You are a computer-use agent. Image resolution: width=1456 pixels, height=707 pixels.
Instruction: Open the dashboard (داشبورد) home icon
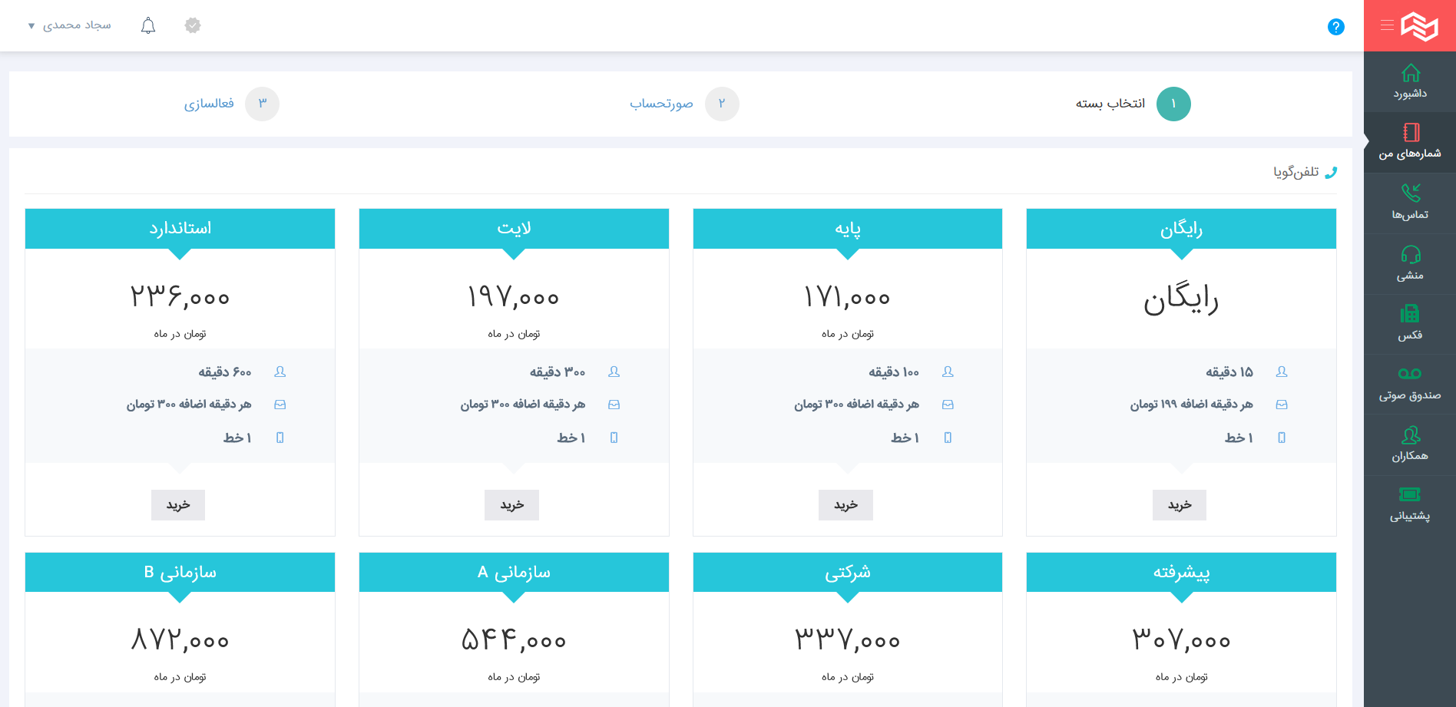[1410, 74]
